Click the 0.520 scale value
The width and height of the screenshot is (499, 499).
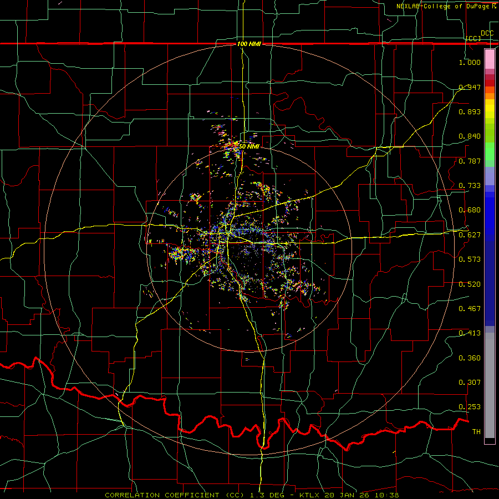[x=470, y=284]
